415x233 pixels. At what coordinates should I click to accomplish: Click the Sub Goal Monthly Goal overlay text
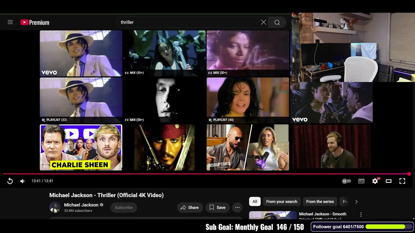255,227
